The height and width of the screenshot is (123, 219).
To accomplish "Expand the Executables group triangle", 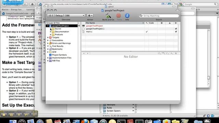I will (48, 40).
